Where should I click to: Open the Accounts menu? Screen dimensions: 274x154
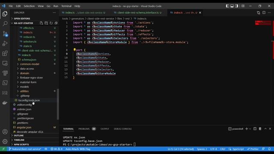tap(5, 132)
